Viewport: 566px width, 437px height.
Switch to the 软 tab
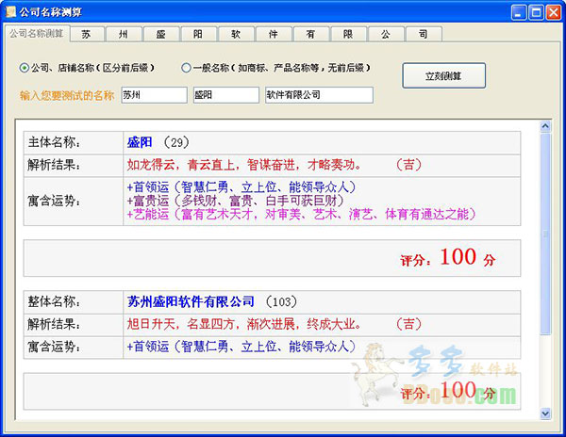tap(236, 34)
